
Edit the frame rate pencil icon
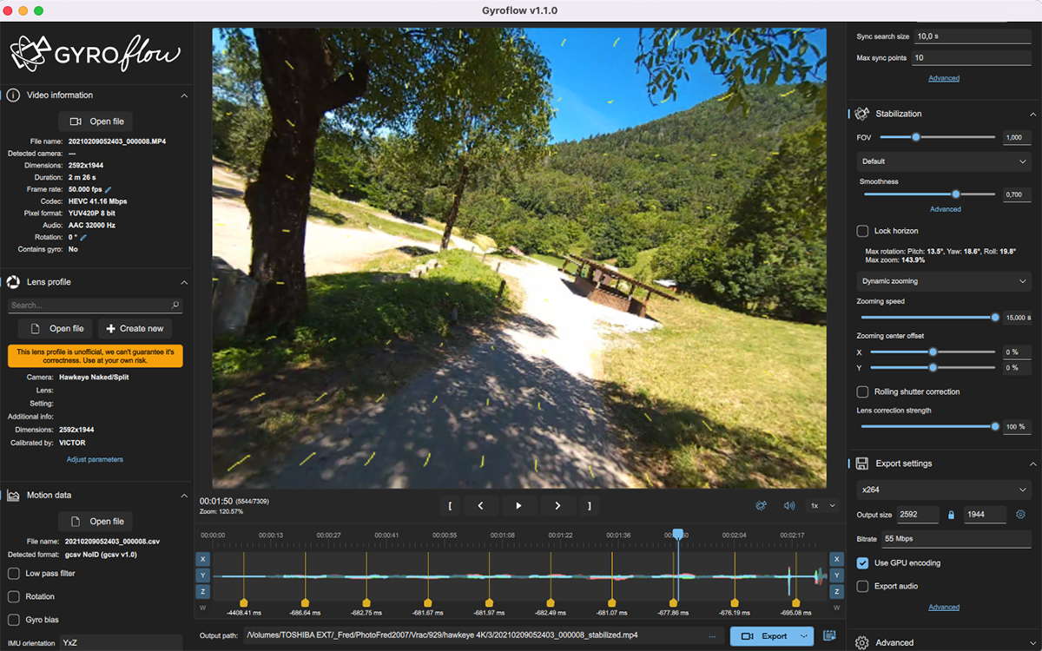[109, 189]
